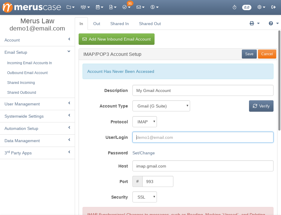Open Shared Incoming
281x215 pixels.
point(21,82)
